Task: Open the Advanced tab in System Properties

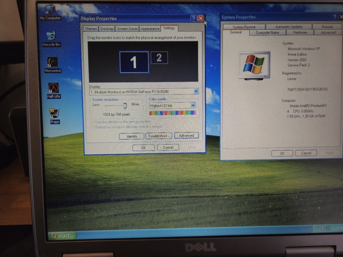Action: coord(328,32)
